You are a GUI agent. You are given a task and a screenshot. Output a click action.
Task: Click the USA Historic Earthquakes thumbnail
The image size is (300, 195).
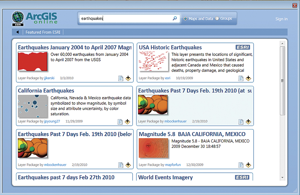tap(153, 61)
